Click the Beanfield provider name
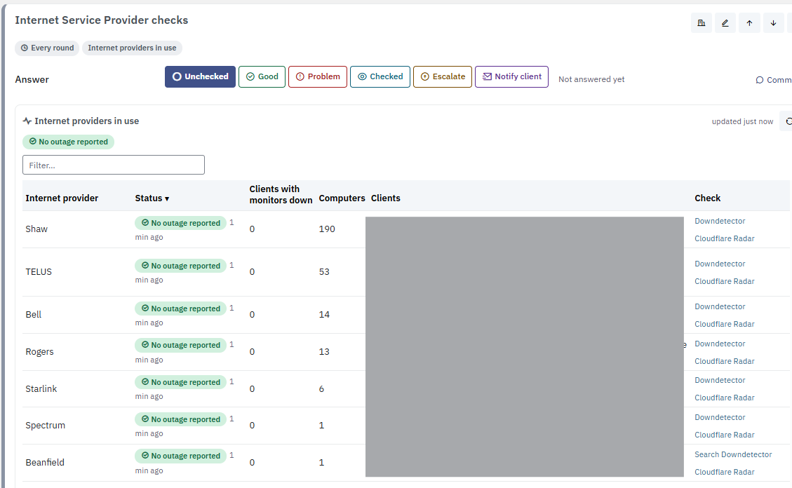This screenshot has width=792, height=488. (45, 463)
